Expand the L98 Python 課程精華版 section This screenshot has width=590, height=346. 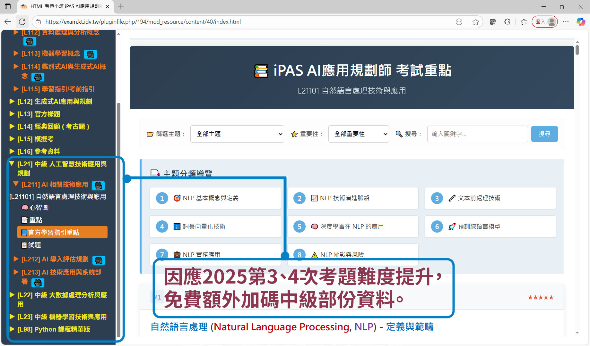[x=53, y=329]
